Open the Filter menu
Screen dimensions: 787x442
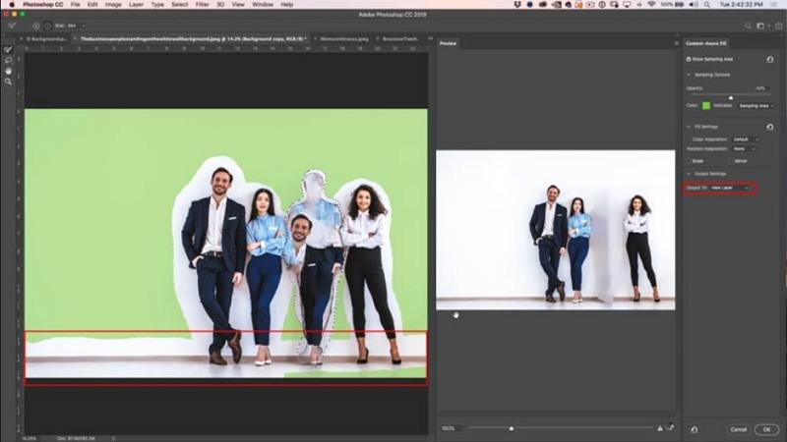pyautogui.click(x=203, y=5)
